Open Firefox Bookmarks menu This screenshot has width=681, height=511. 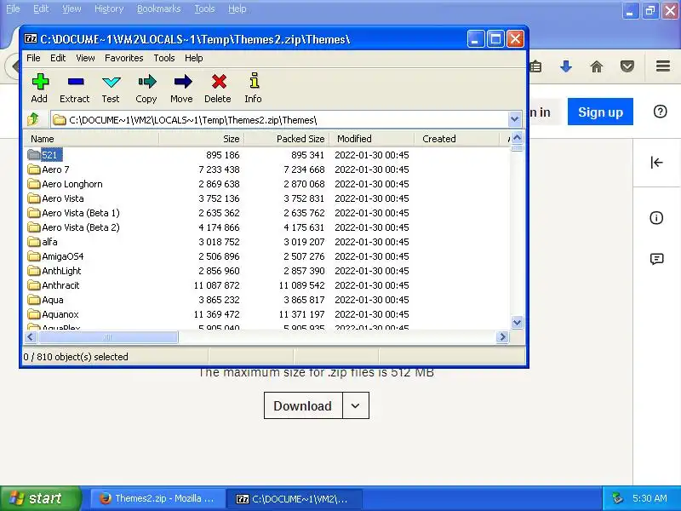point(158,9)
